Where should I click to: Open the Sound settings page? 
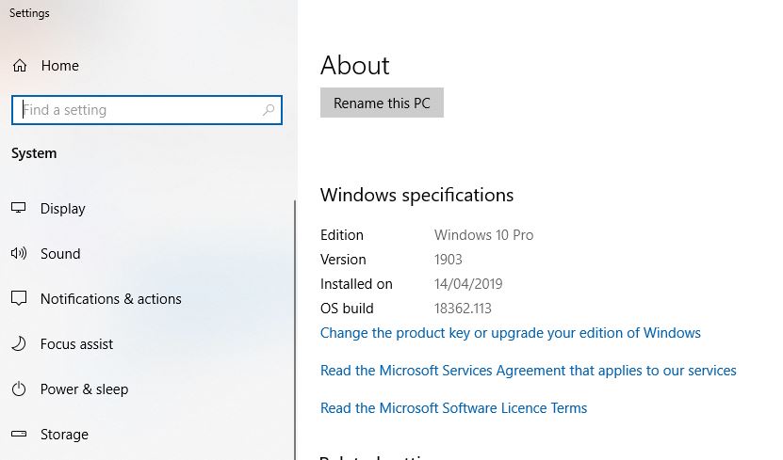tap(60, 254)
